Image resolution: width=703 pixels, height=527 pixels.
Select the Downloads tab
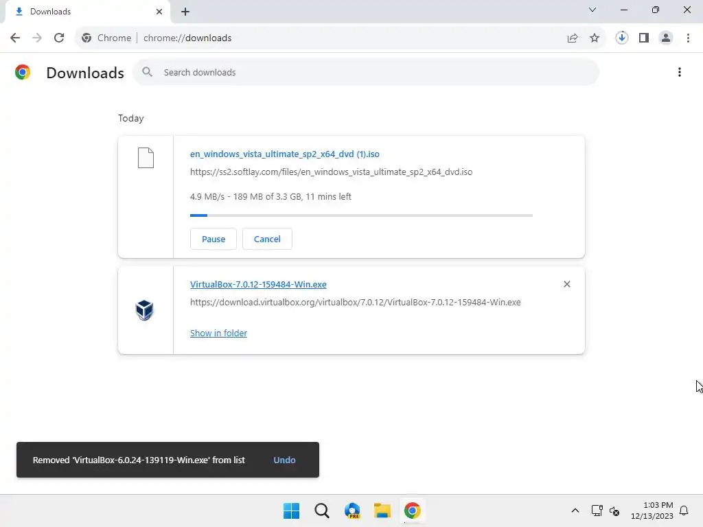88,12
